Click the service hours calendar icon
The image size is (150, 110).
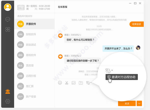(21, 7)
